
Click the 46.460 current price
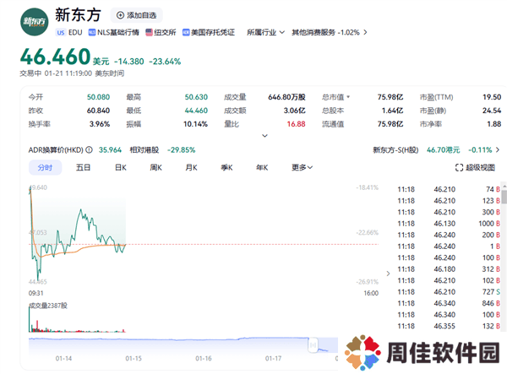(x=55, y=57)
